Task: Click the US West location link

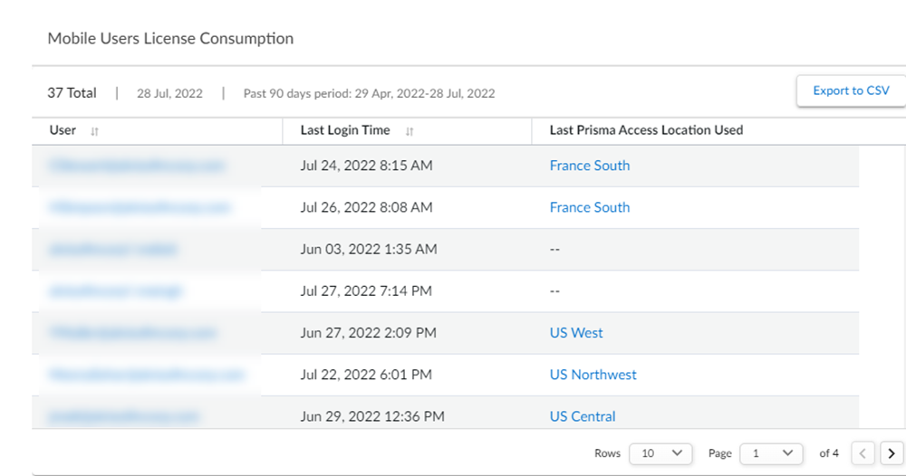Action: (x=576, y=333)
